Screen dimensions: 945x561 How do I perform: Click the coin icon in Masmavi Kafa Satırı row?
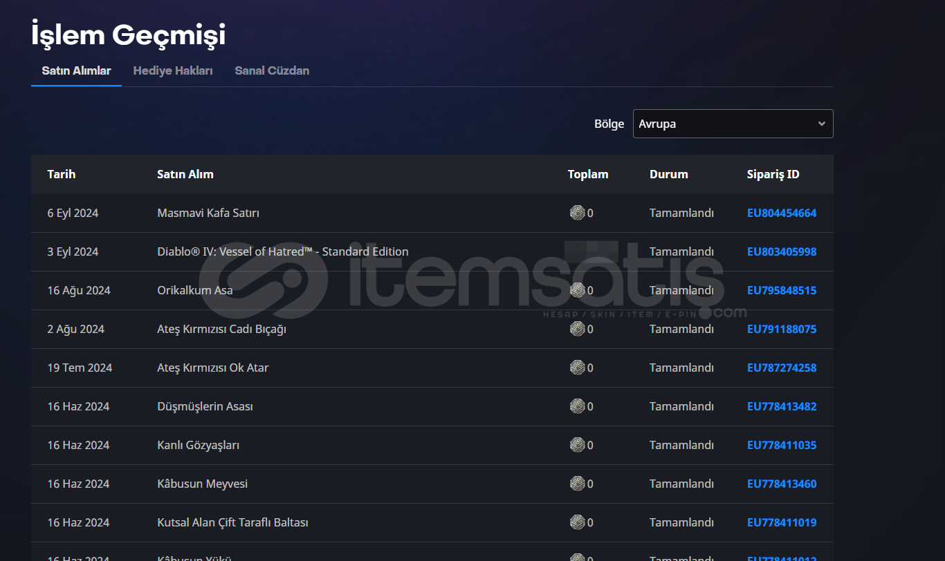[x=577, y=213]
